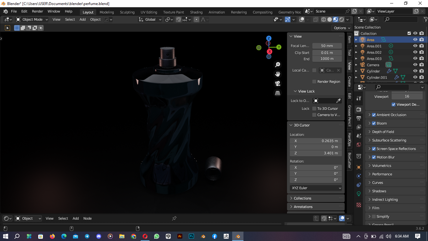Switch to the Modeling workspace tab
Screen dimensions: 428x241
point(107,12)
